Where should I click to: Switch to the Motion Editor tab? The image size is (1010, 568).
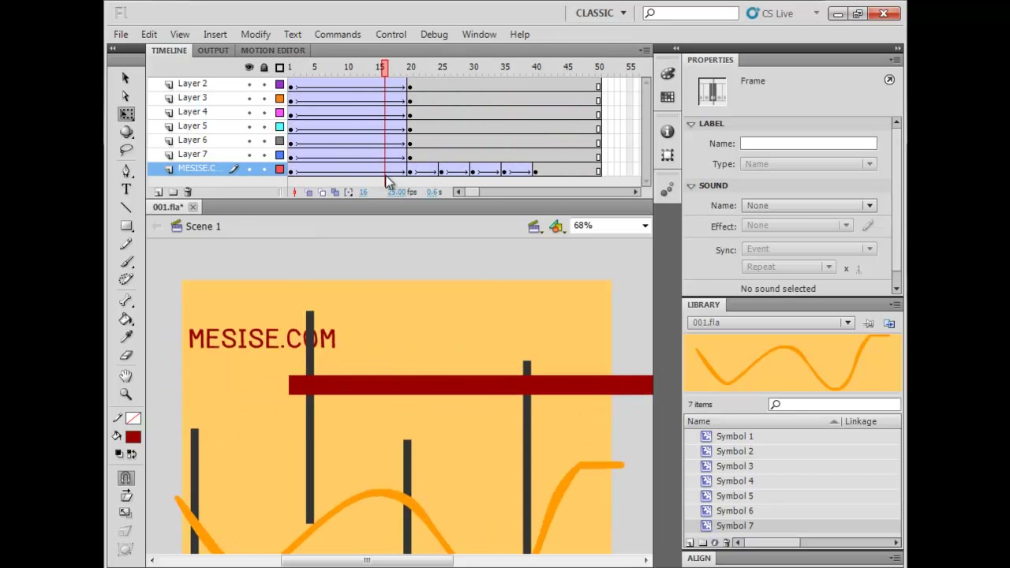(273, 50)
